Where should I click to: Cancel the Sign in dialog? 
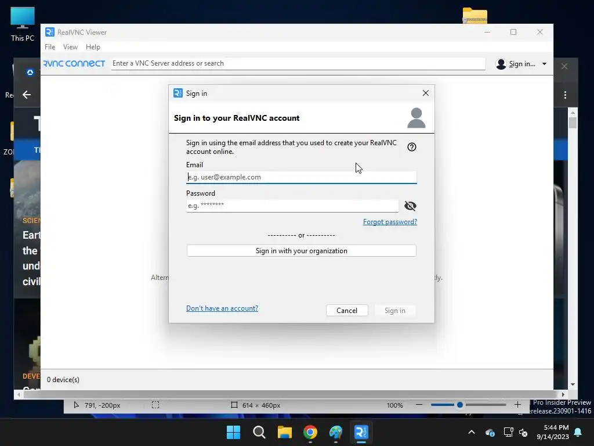point(347,311)
